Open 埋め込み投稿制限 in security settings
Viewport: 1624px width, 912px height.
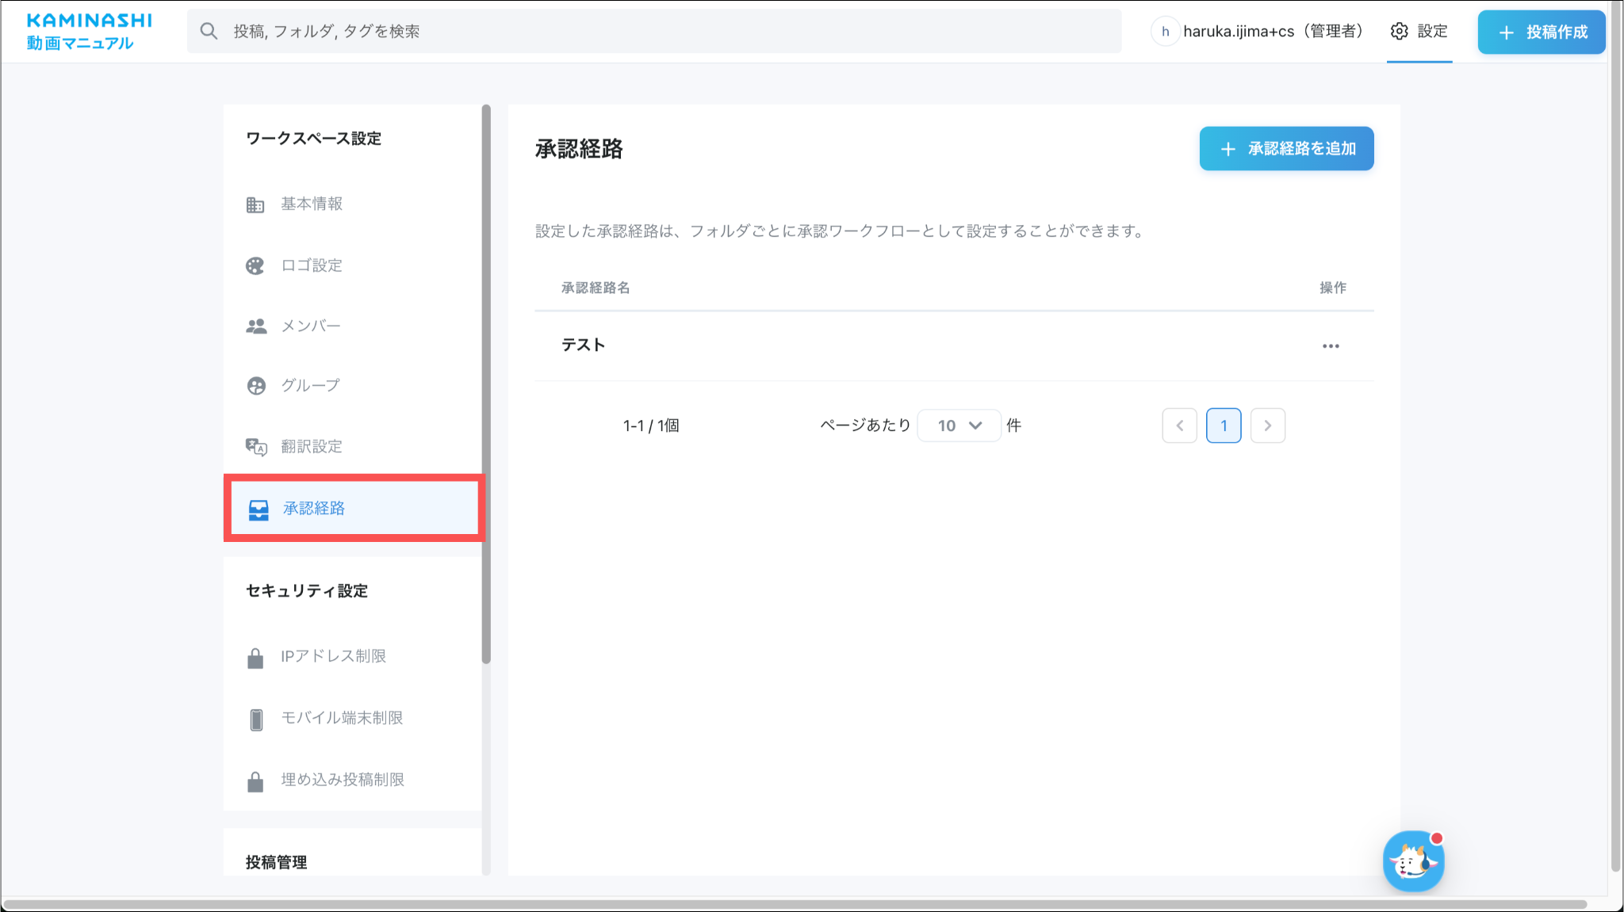coord(342,780)
